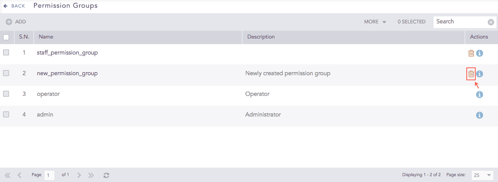The width and height of the screenshot is (498, 182).
Task: Sort by the Name column header
Action: pyautogui.click(x=46, y=37)
